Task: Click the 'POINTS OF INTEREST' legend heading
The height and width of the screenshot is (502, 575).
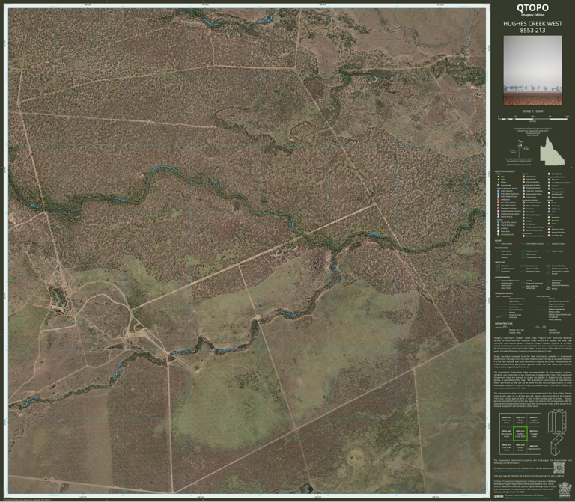Action: pos(505,171)
